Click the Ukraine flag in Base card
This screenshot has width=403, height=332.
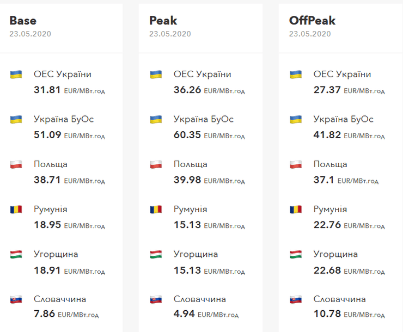16,75
